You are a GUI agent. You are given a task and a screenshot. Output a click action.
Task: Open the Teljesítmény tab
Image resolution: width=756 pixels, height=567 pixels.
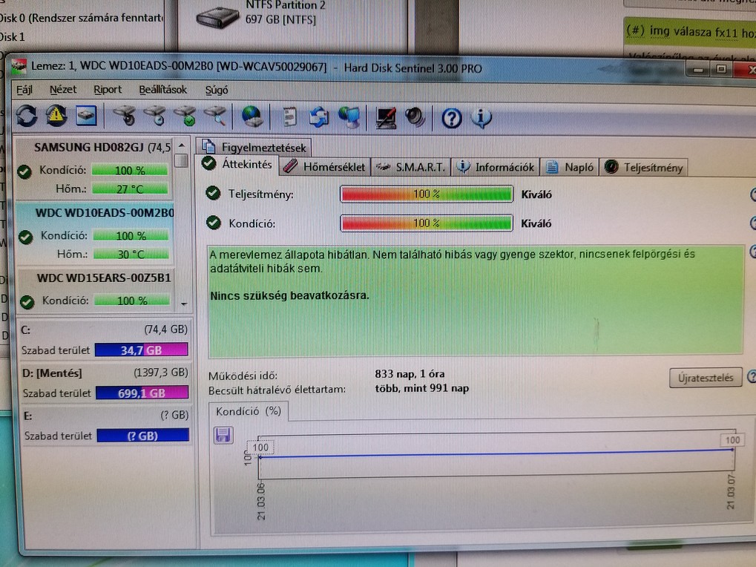point(643,168)
